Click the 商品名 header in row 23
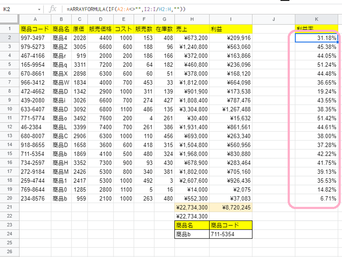342x257 pixels. (192, 225)
